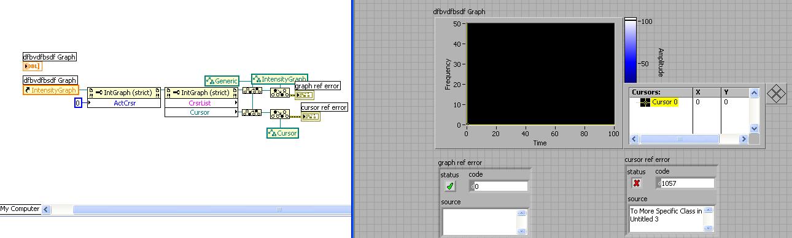The image size is (792, 238).
Task: Click the intensity graph plot area
Action: (540, 74)
